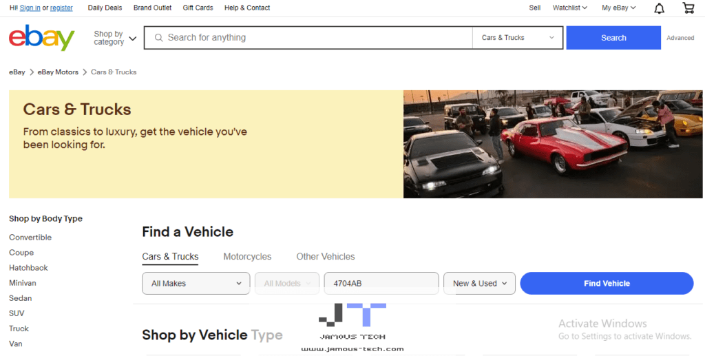
Task: Open the All Makes dropdown
Action: [196, 283]
